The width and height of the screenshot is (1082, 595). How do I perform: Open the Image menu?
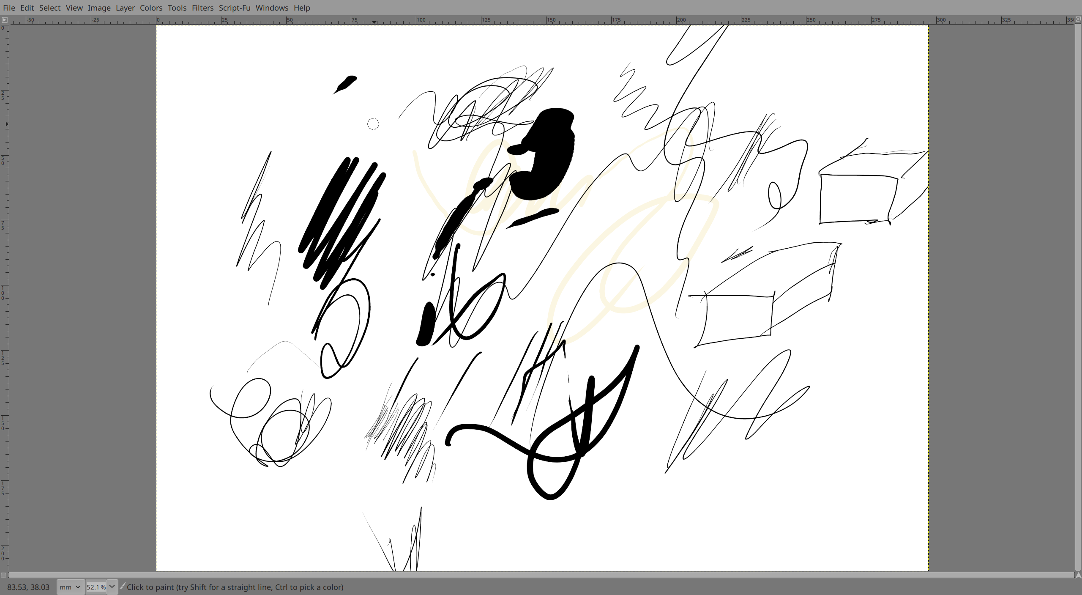click(99, 8)
